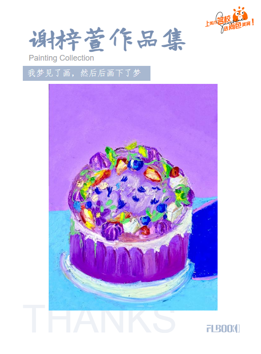Click the dark blue object beside the cake

pos(204,239)
